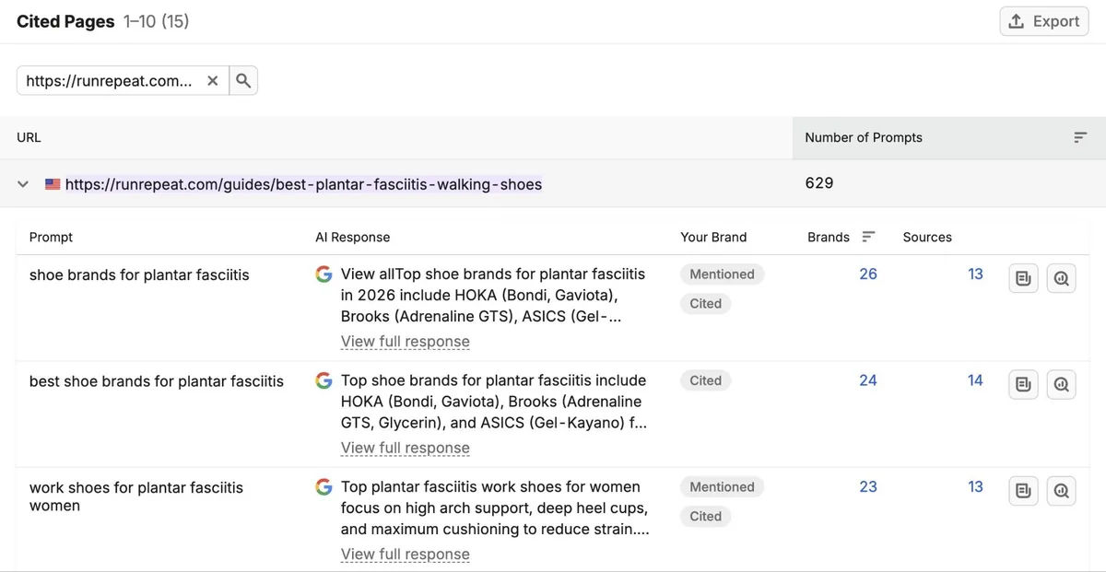Viewport: 1106px width, 572px height.
Task: View full response for work shoes women prompt
Action: click(406, 554)
